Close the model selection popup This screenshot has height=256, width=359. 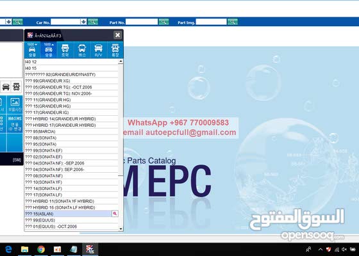click(x=117, y=35)
